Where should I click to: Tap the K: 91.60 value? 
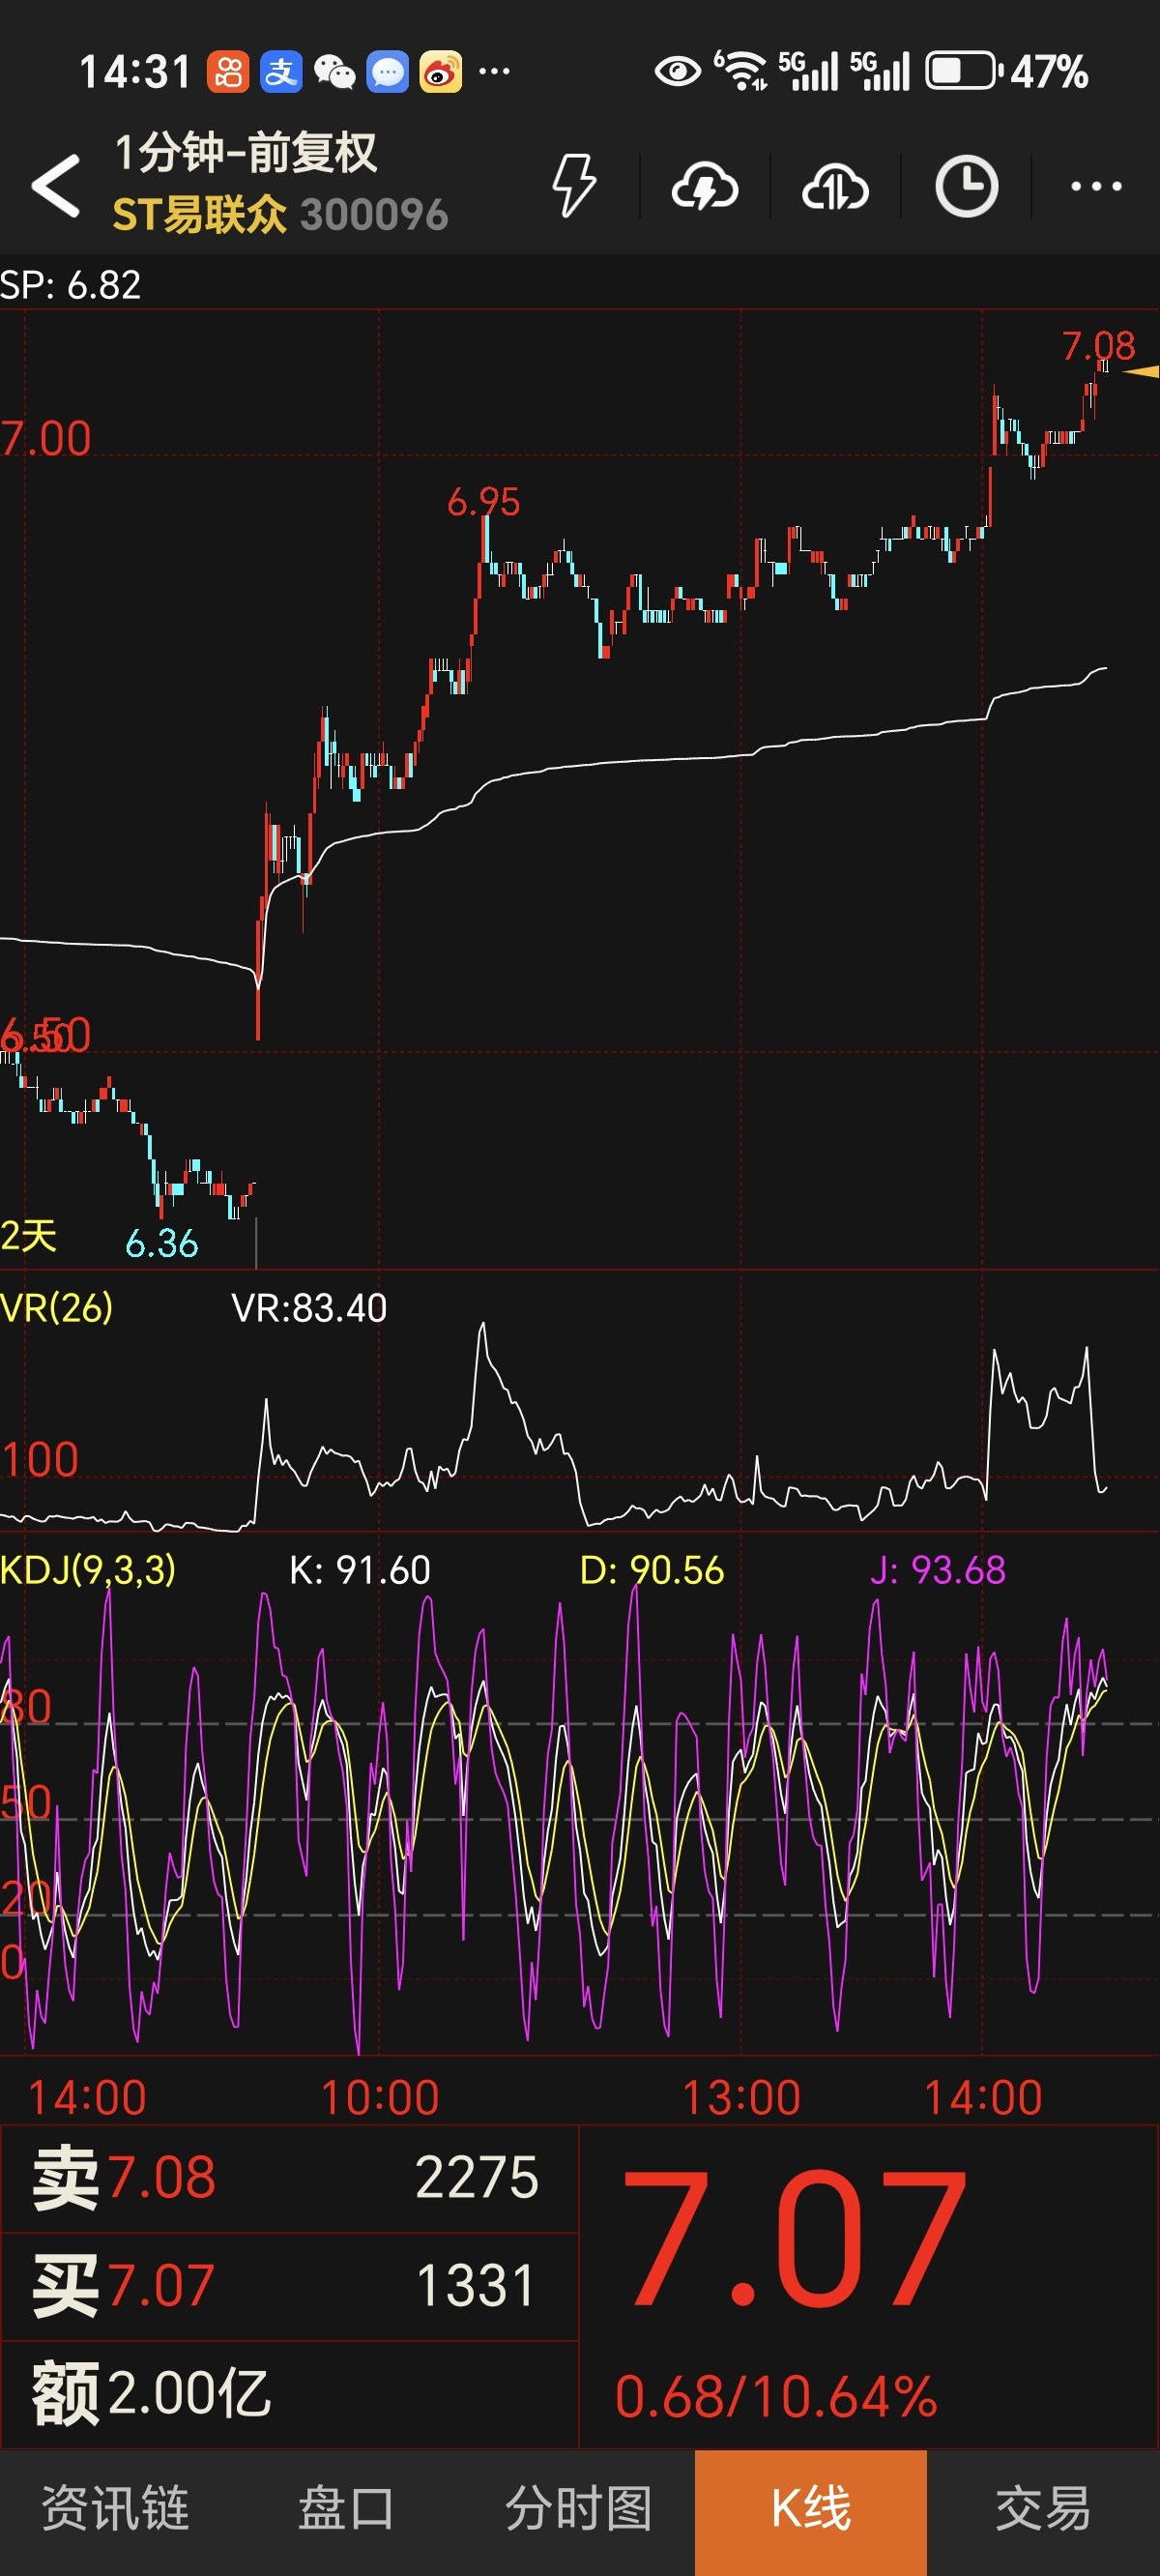point(359,1570)
